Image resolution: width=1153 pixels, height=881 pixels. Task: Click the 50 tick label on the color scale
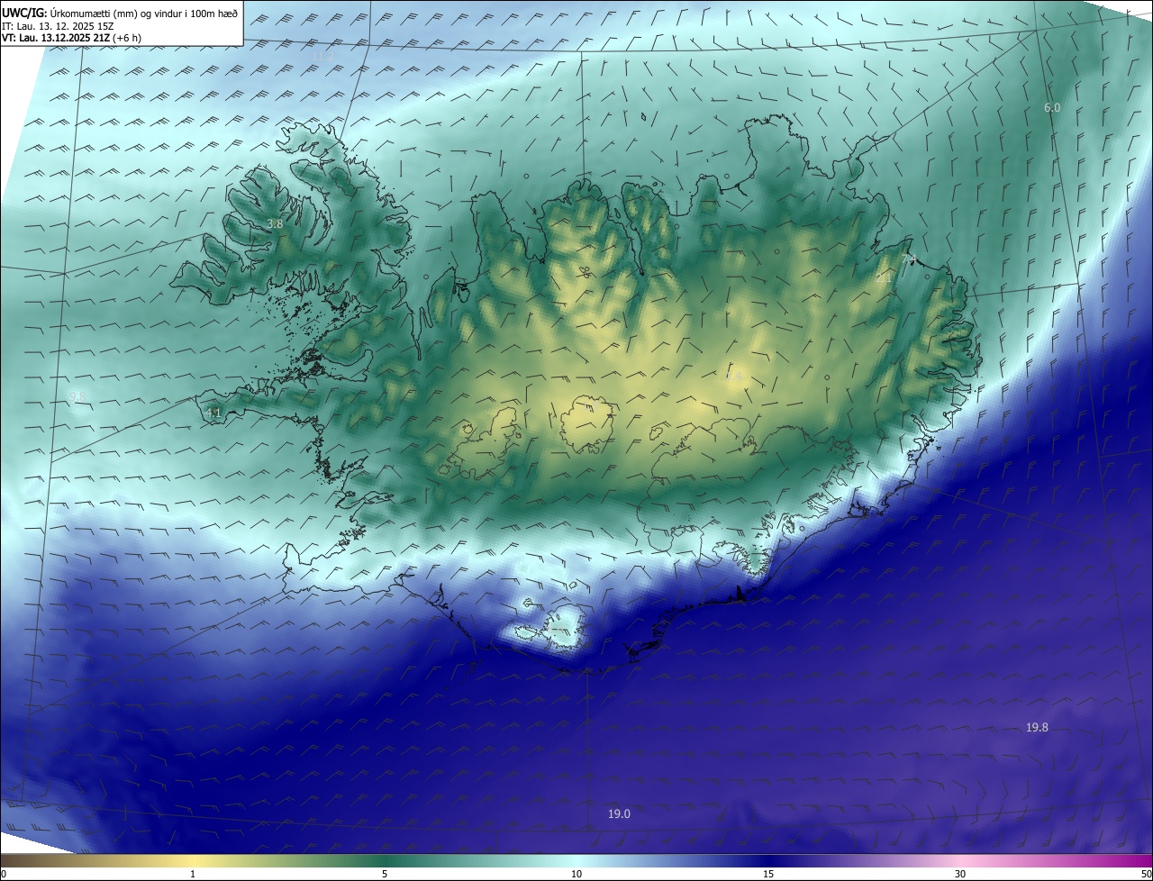tap(1147, 874)
